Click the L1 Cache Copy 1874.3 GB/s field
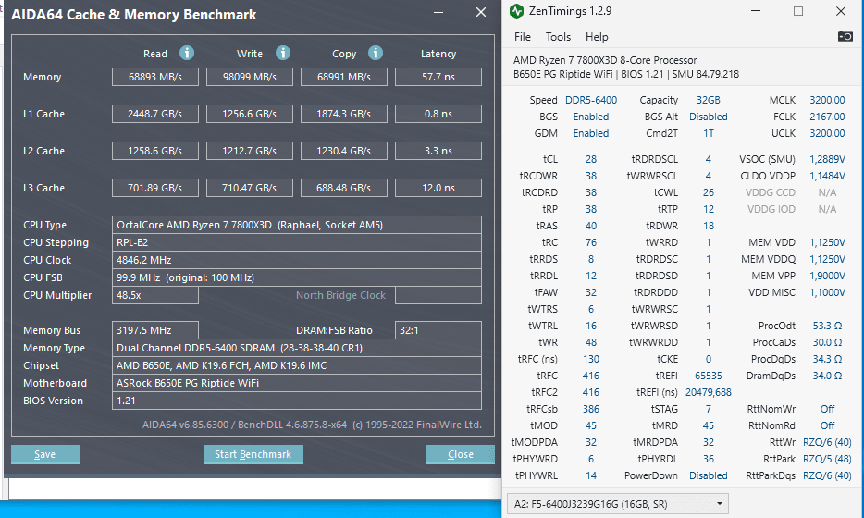The image size is (864, 518). [344, 114]
